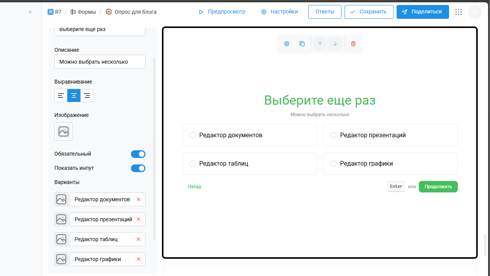Remove the Редактор презентаций variant

(x=139, y=219)
